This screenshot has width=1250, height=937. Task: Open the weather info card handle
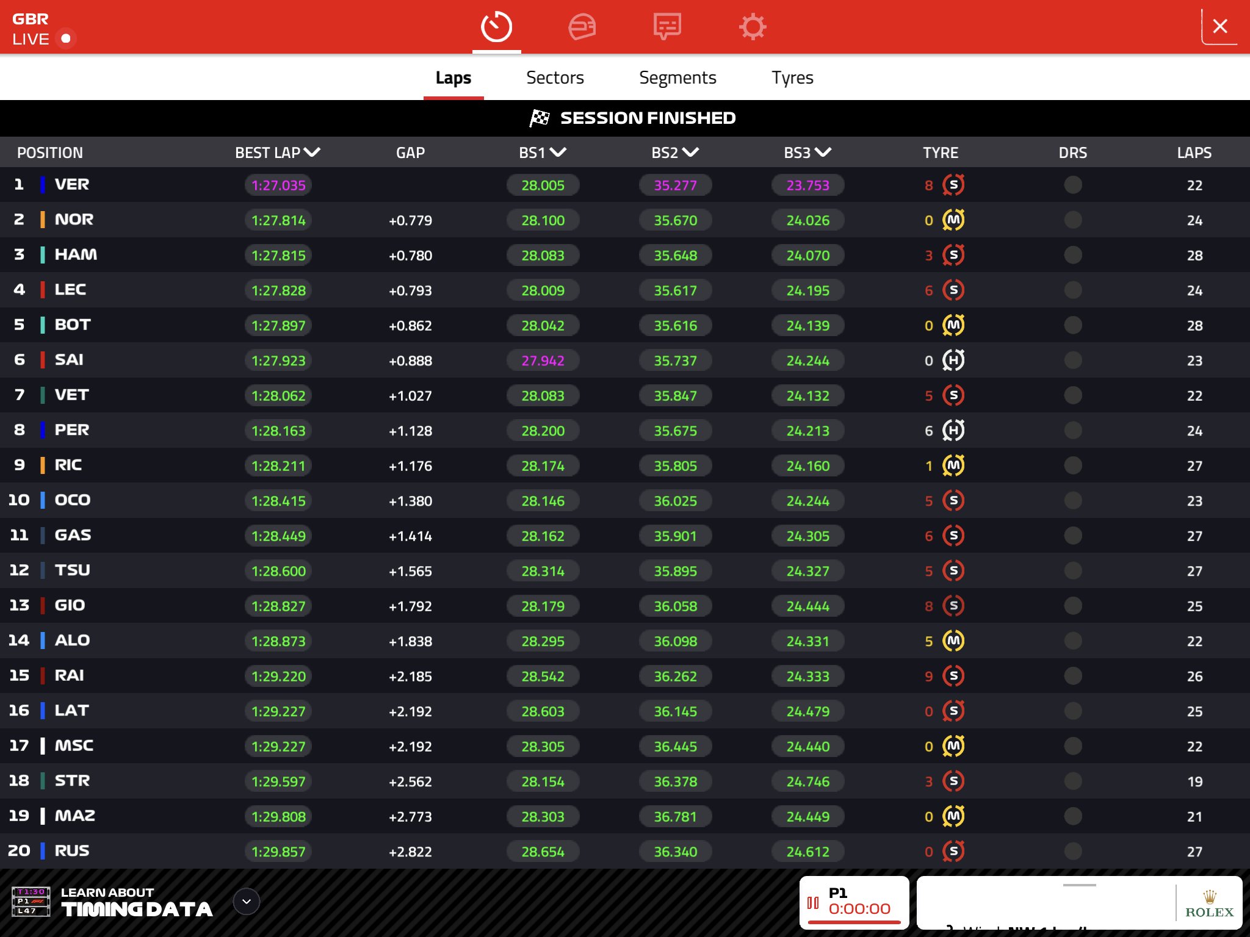1079,885
